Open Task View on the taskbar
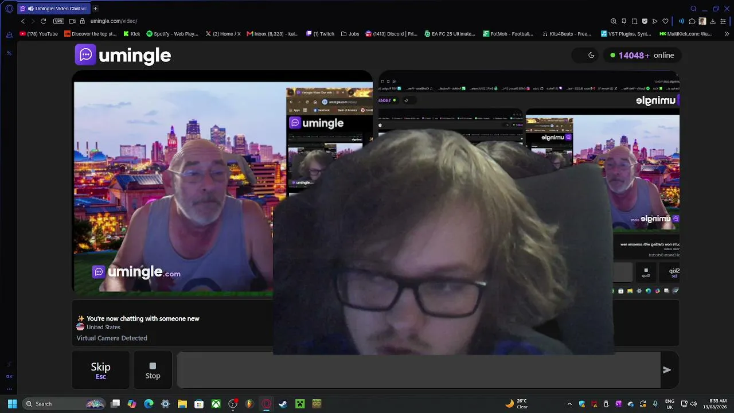This screenshot has width=734, height=413. (115, 404)
